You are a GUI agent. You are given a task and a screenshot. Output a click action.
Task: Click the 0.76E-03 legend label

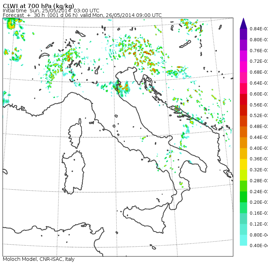click(x=259, y=50)
